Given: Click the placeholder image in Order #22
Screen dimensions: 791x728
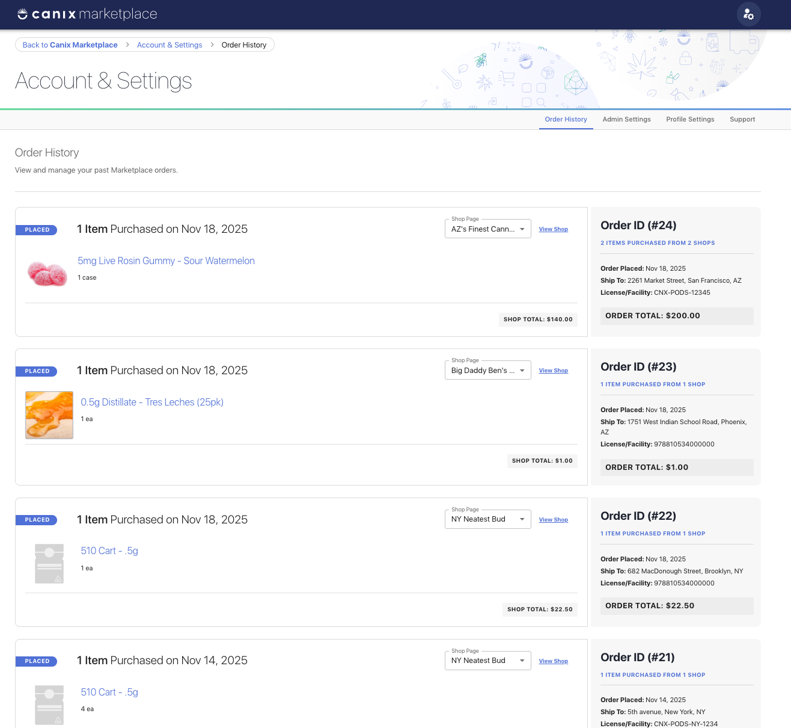Looking at the screenshot, I should pyautogui.click(x=49, y=564).
